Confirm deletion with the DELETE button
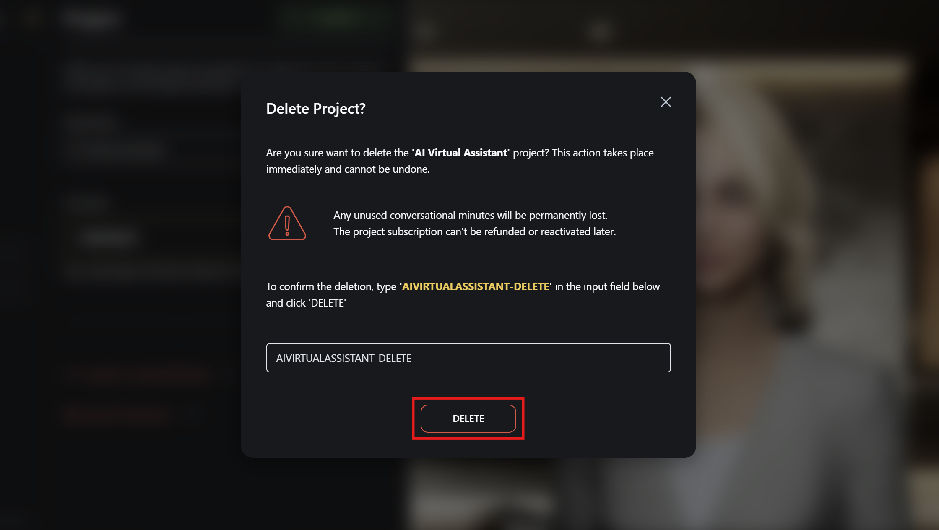Image resolution: width=939 pixels, height=530 pixels. [468, 418]
